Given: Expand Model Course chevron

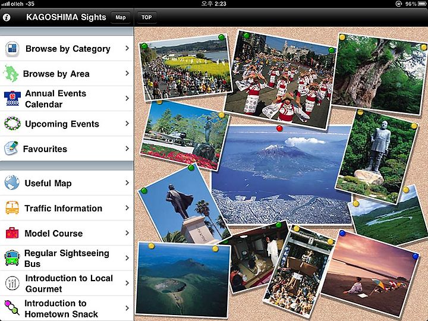Looking at the screenshot, I should pyautogui.click(x=127, y=233).
